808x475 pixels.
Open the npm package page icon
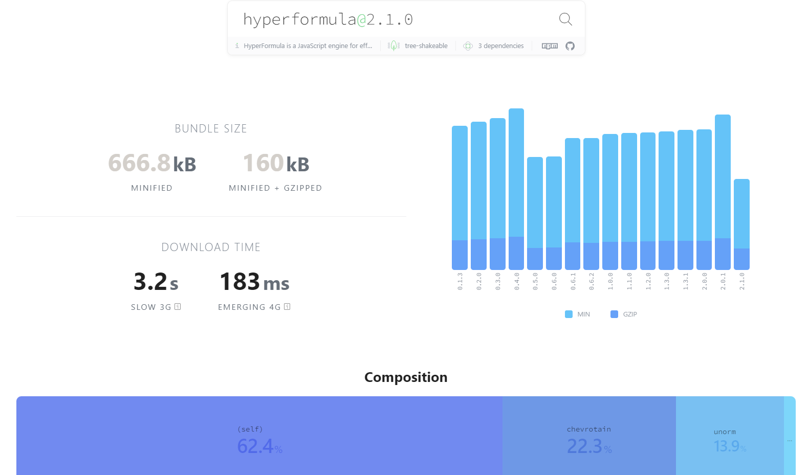[x=550, y=46]
